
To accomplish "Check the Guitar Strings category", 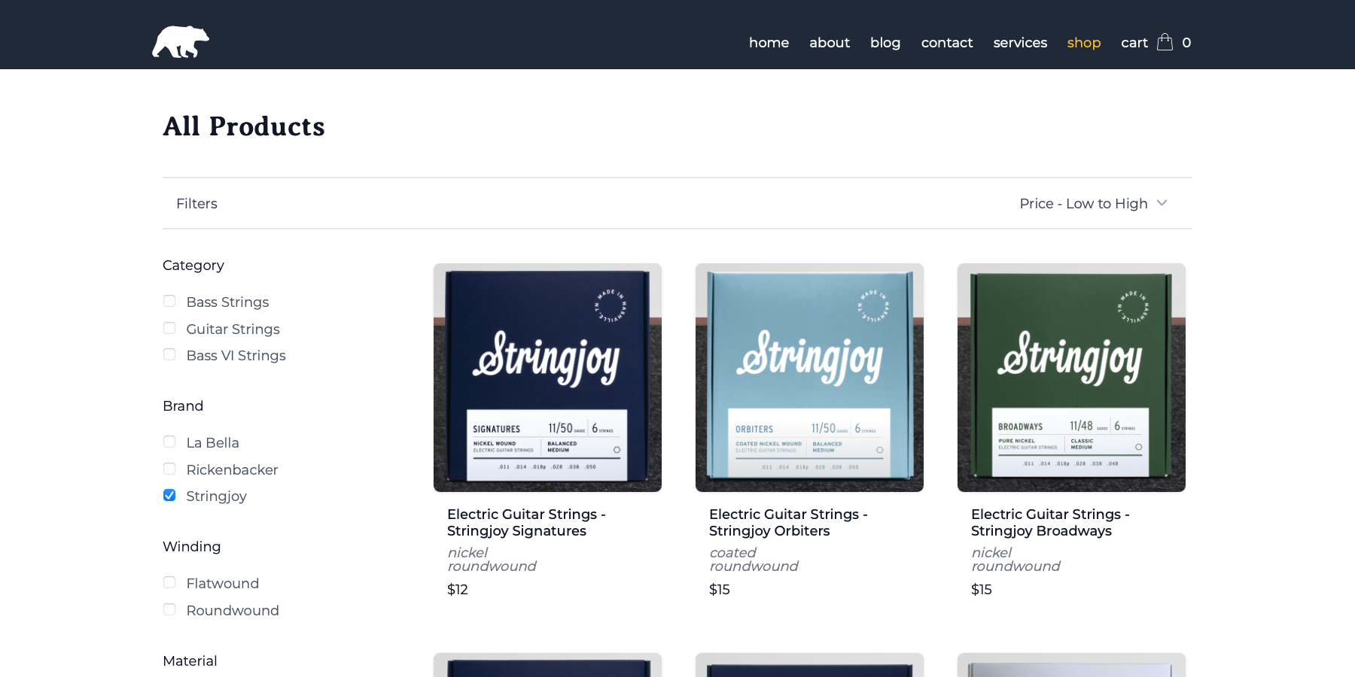I will coord(169,328).
